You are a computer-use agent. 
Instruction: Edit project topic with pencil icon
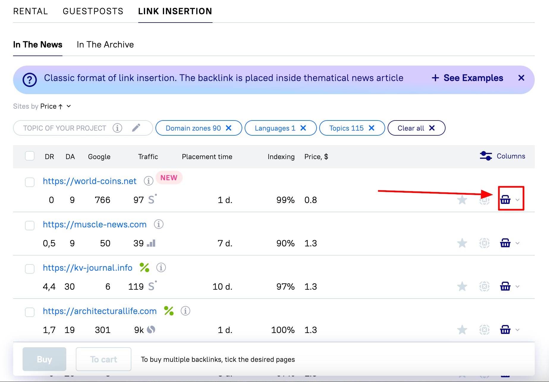[136, 128]
